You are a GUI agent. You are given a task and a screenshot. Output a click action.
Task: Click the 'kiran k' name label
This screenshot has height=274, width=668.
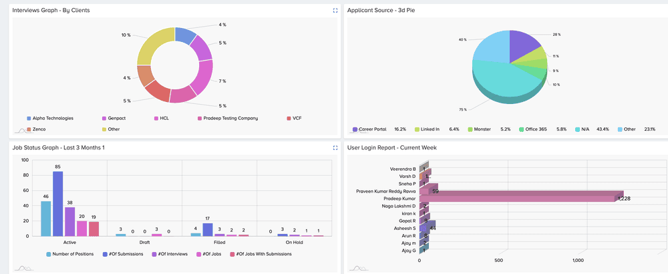[x=409, y=213]
